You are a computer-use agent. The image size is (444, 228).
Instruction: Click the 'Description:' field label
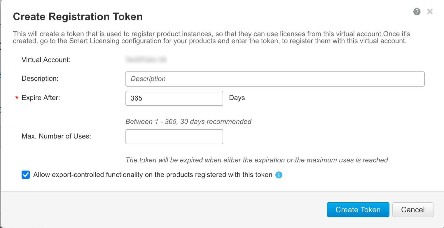[x=40, y=78]
